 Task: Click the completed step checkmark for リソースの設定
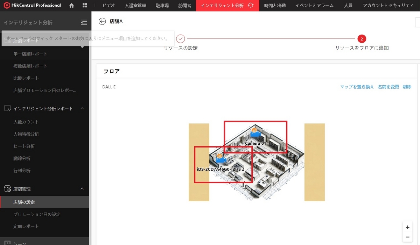181,39
